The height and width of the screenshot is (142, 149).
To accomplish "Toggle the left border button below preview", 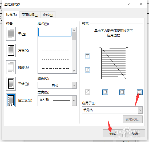I will (x=105, y=92).
